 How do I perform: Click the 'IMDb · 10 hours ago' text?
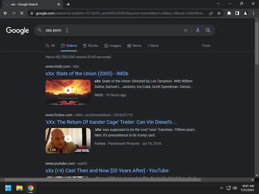(110, 95)
